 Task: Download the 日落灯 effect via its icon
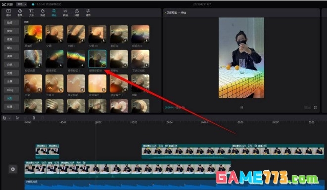[39, 40]
